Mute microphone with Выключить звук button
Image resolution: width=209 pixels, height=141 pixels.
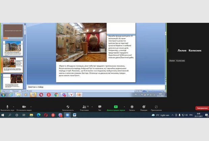(7, 107)
